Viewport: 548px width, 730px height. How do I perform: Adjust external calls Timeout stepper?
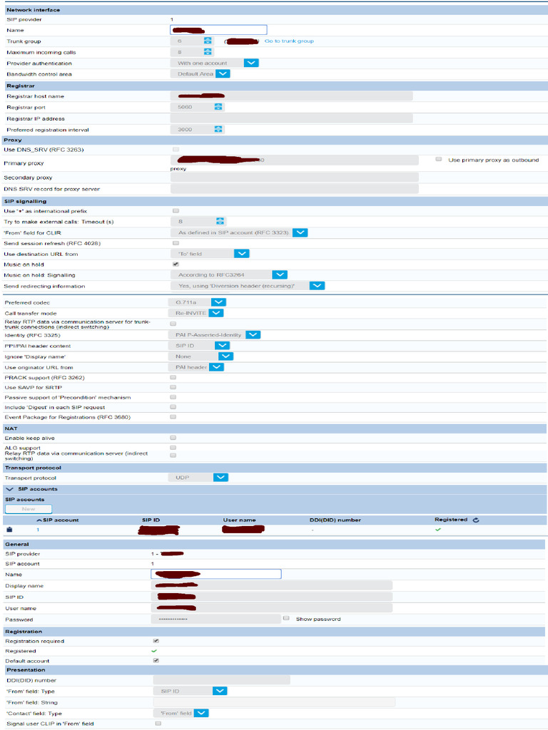[x=220, y=222]
